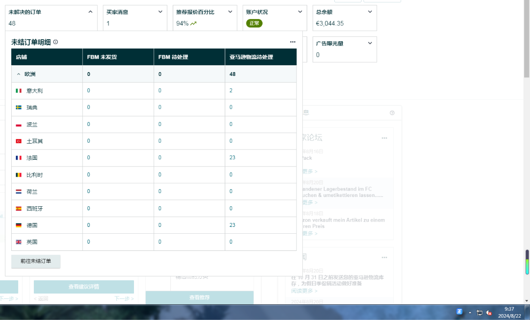Open Italy's 亚马逊物流待处理 count 2

click(x=231, y=91)
